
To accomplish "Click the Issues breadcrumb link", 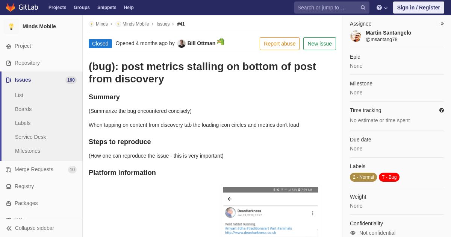I will click(163, 24).
